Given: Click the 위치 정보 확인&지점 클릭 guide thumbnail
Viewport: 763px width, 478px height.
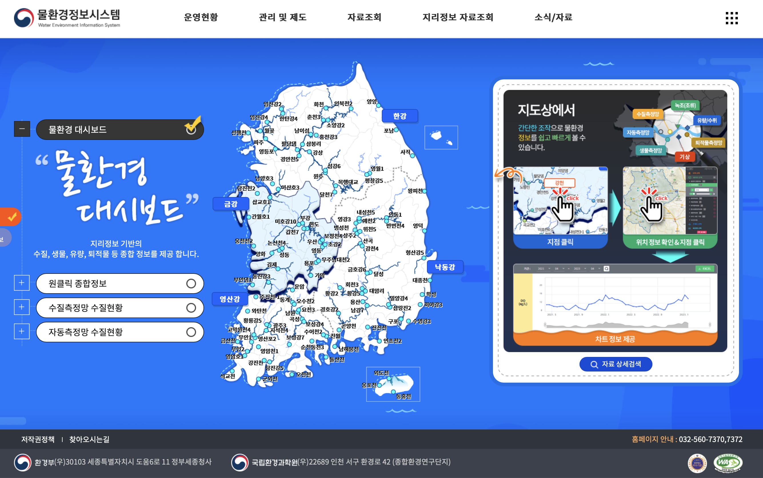Looking at the screenshot, I should [670, 208].
